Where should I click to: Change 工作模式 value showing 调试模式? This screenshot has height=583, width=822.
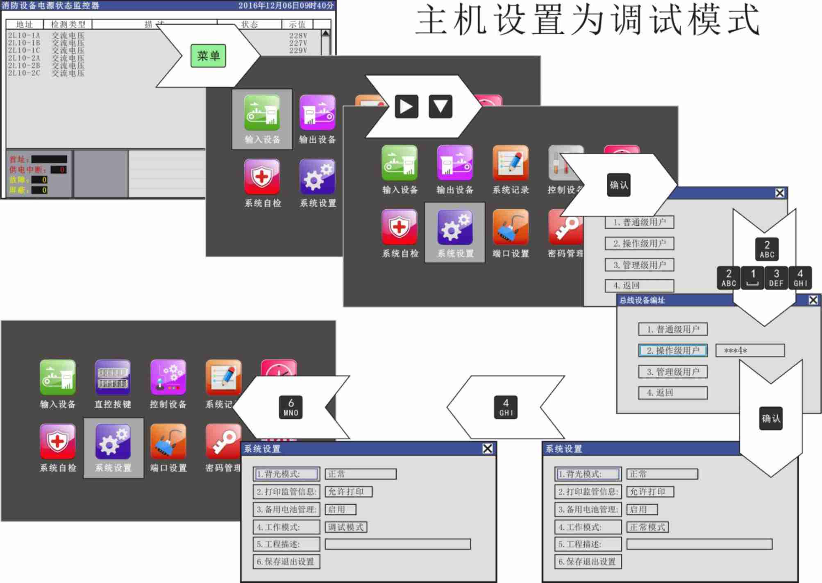pyautogui.click(x=346, y=527)
